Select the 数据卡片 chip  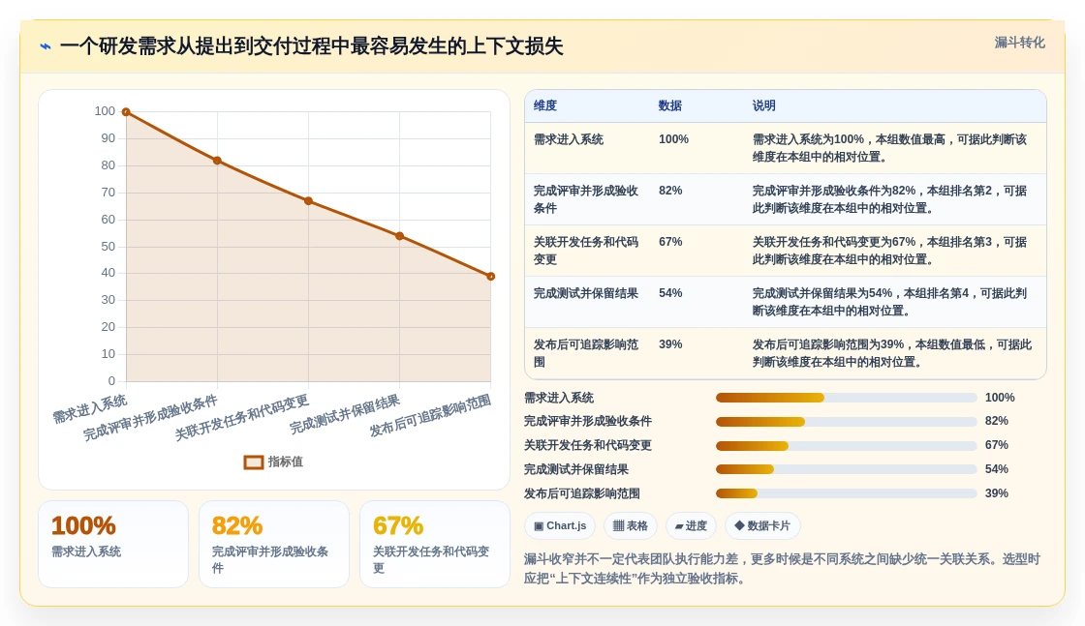click(x=762, y=525)
